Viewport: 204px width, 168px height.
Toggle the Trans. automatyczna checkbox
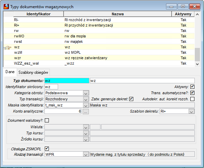(x=192, y=93)
